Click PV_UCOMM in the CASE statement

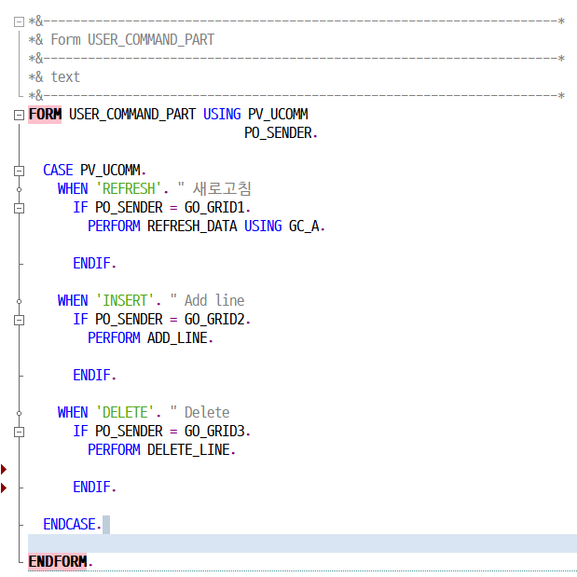[110, 171]
